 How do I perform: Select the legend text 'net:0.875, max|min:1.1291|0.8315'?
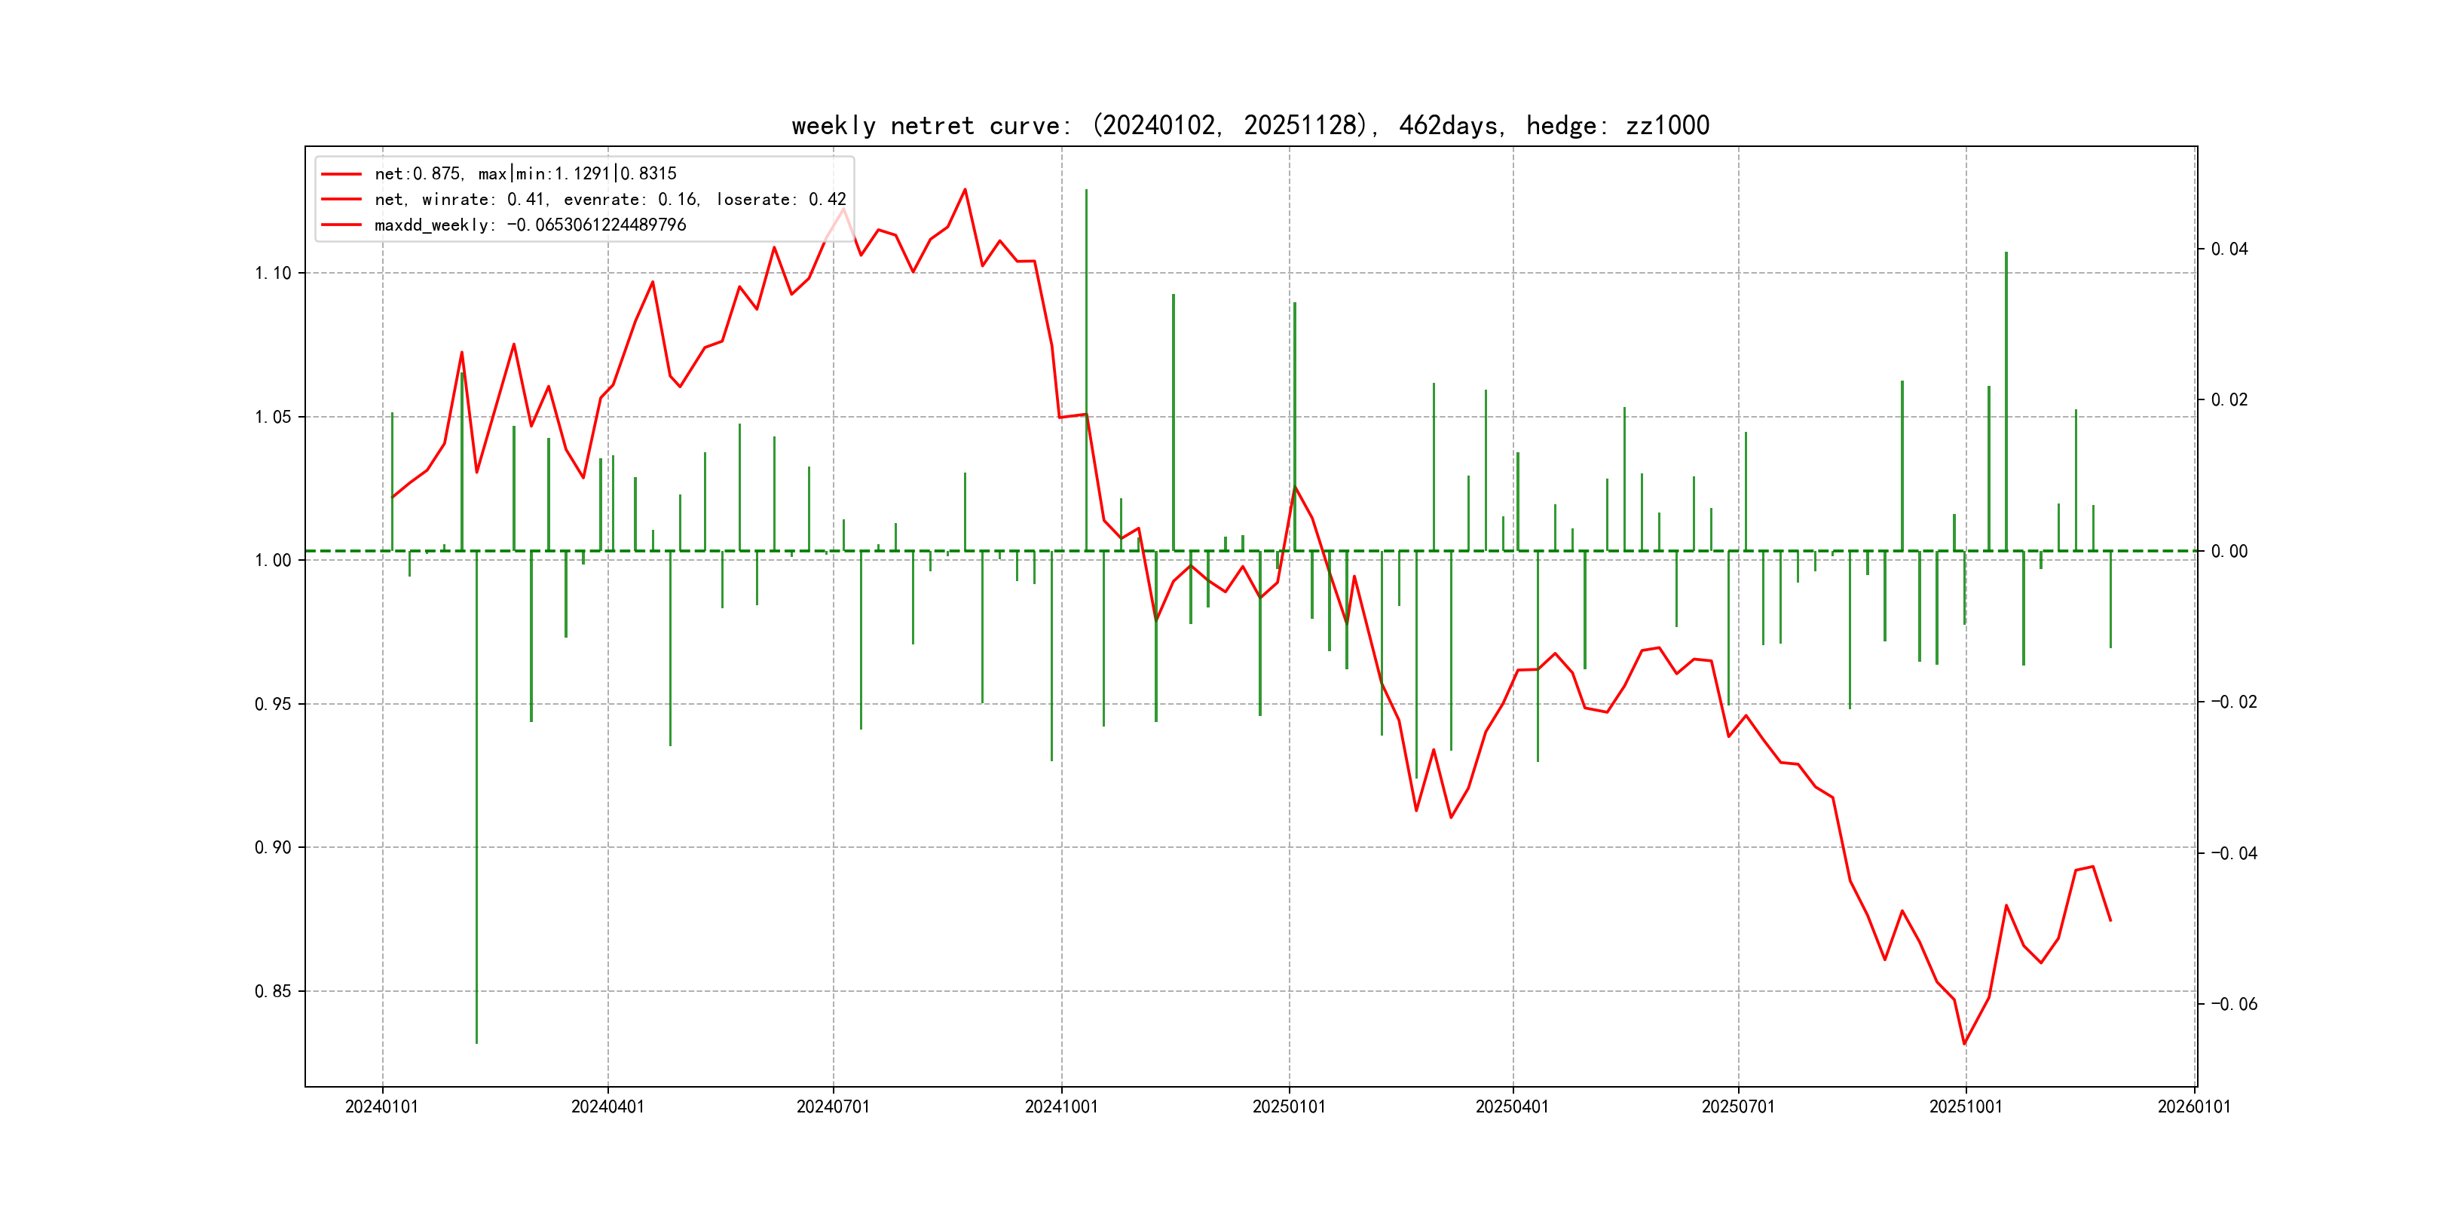coord(525,174)
